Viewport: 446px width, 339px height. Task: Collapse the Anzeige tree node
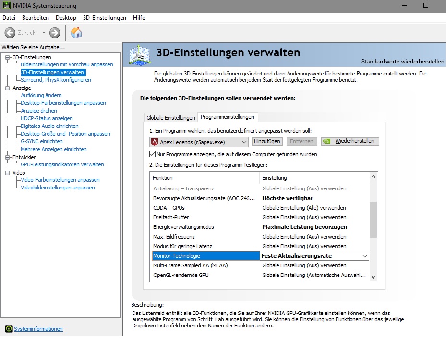[x=7, y=88]
